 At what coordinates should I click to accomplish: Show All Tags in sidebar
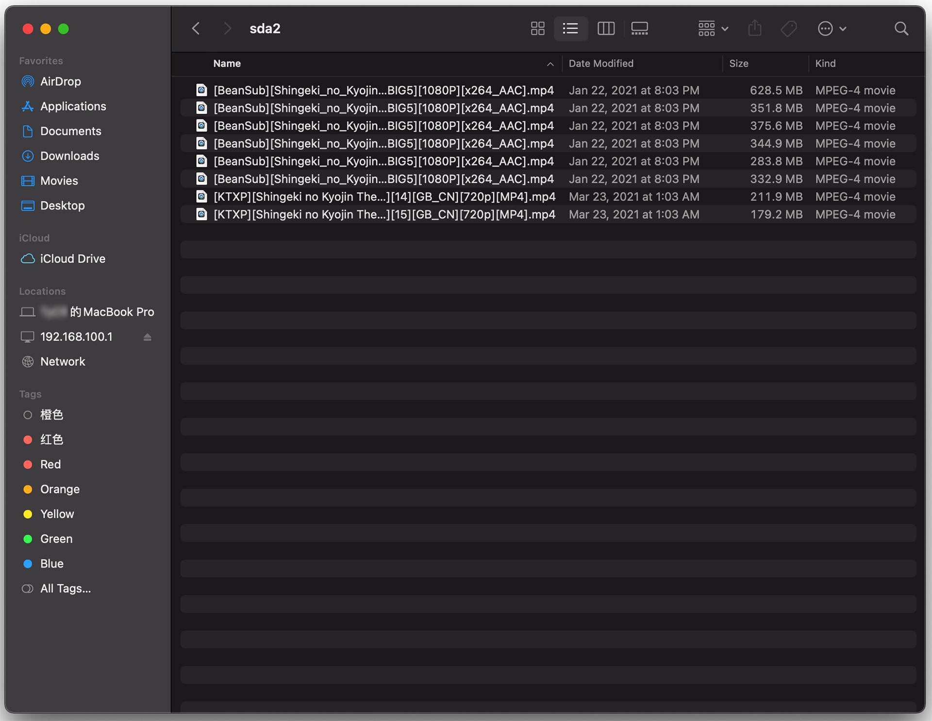pos(65,589)
